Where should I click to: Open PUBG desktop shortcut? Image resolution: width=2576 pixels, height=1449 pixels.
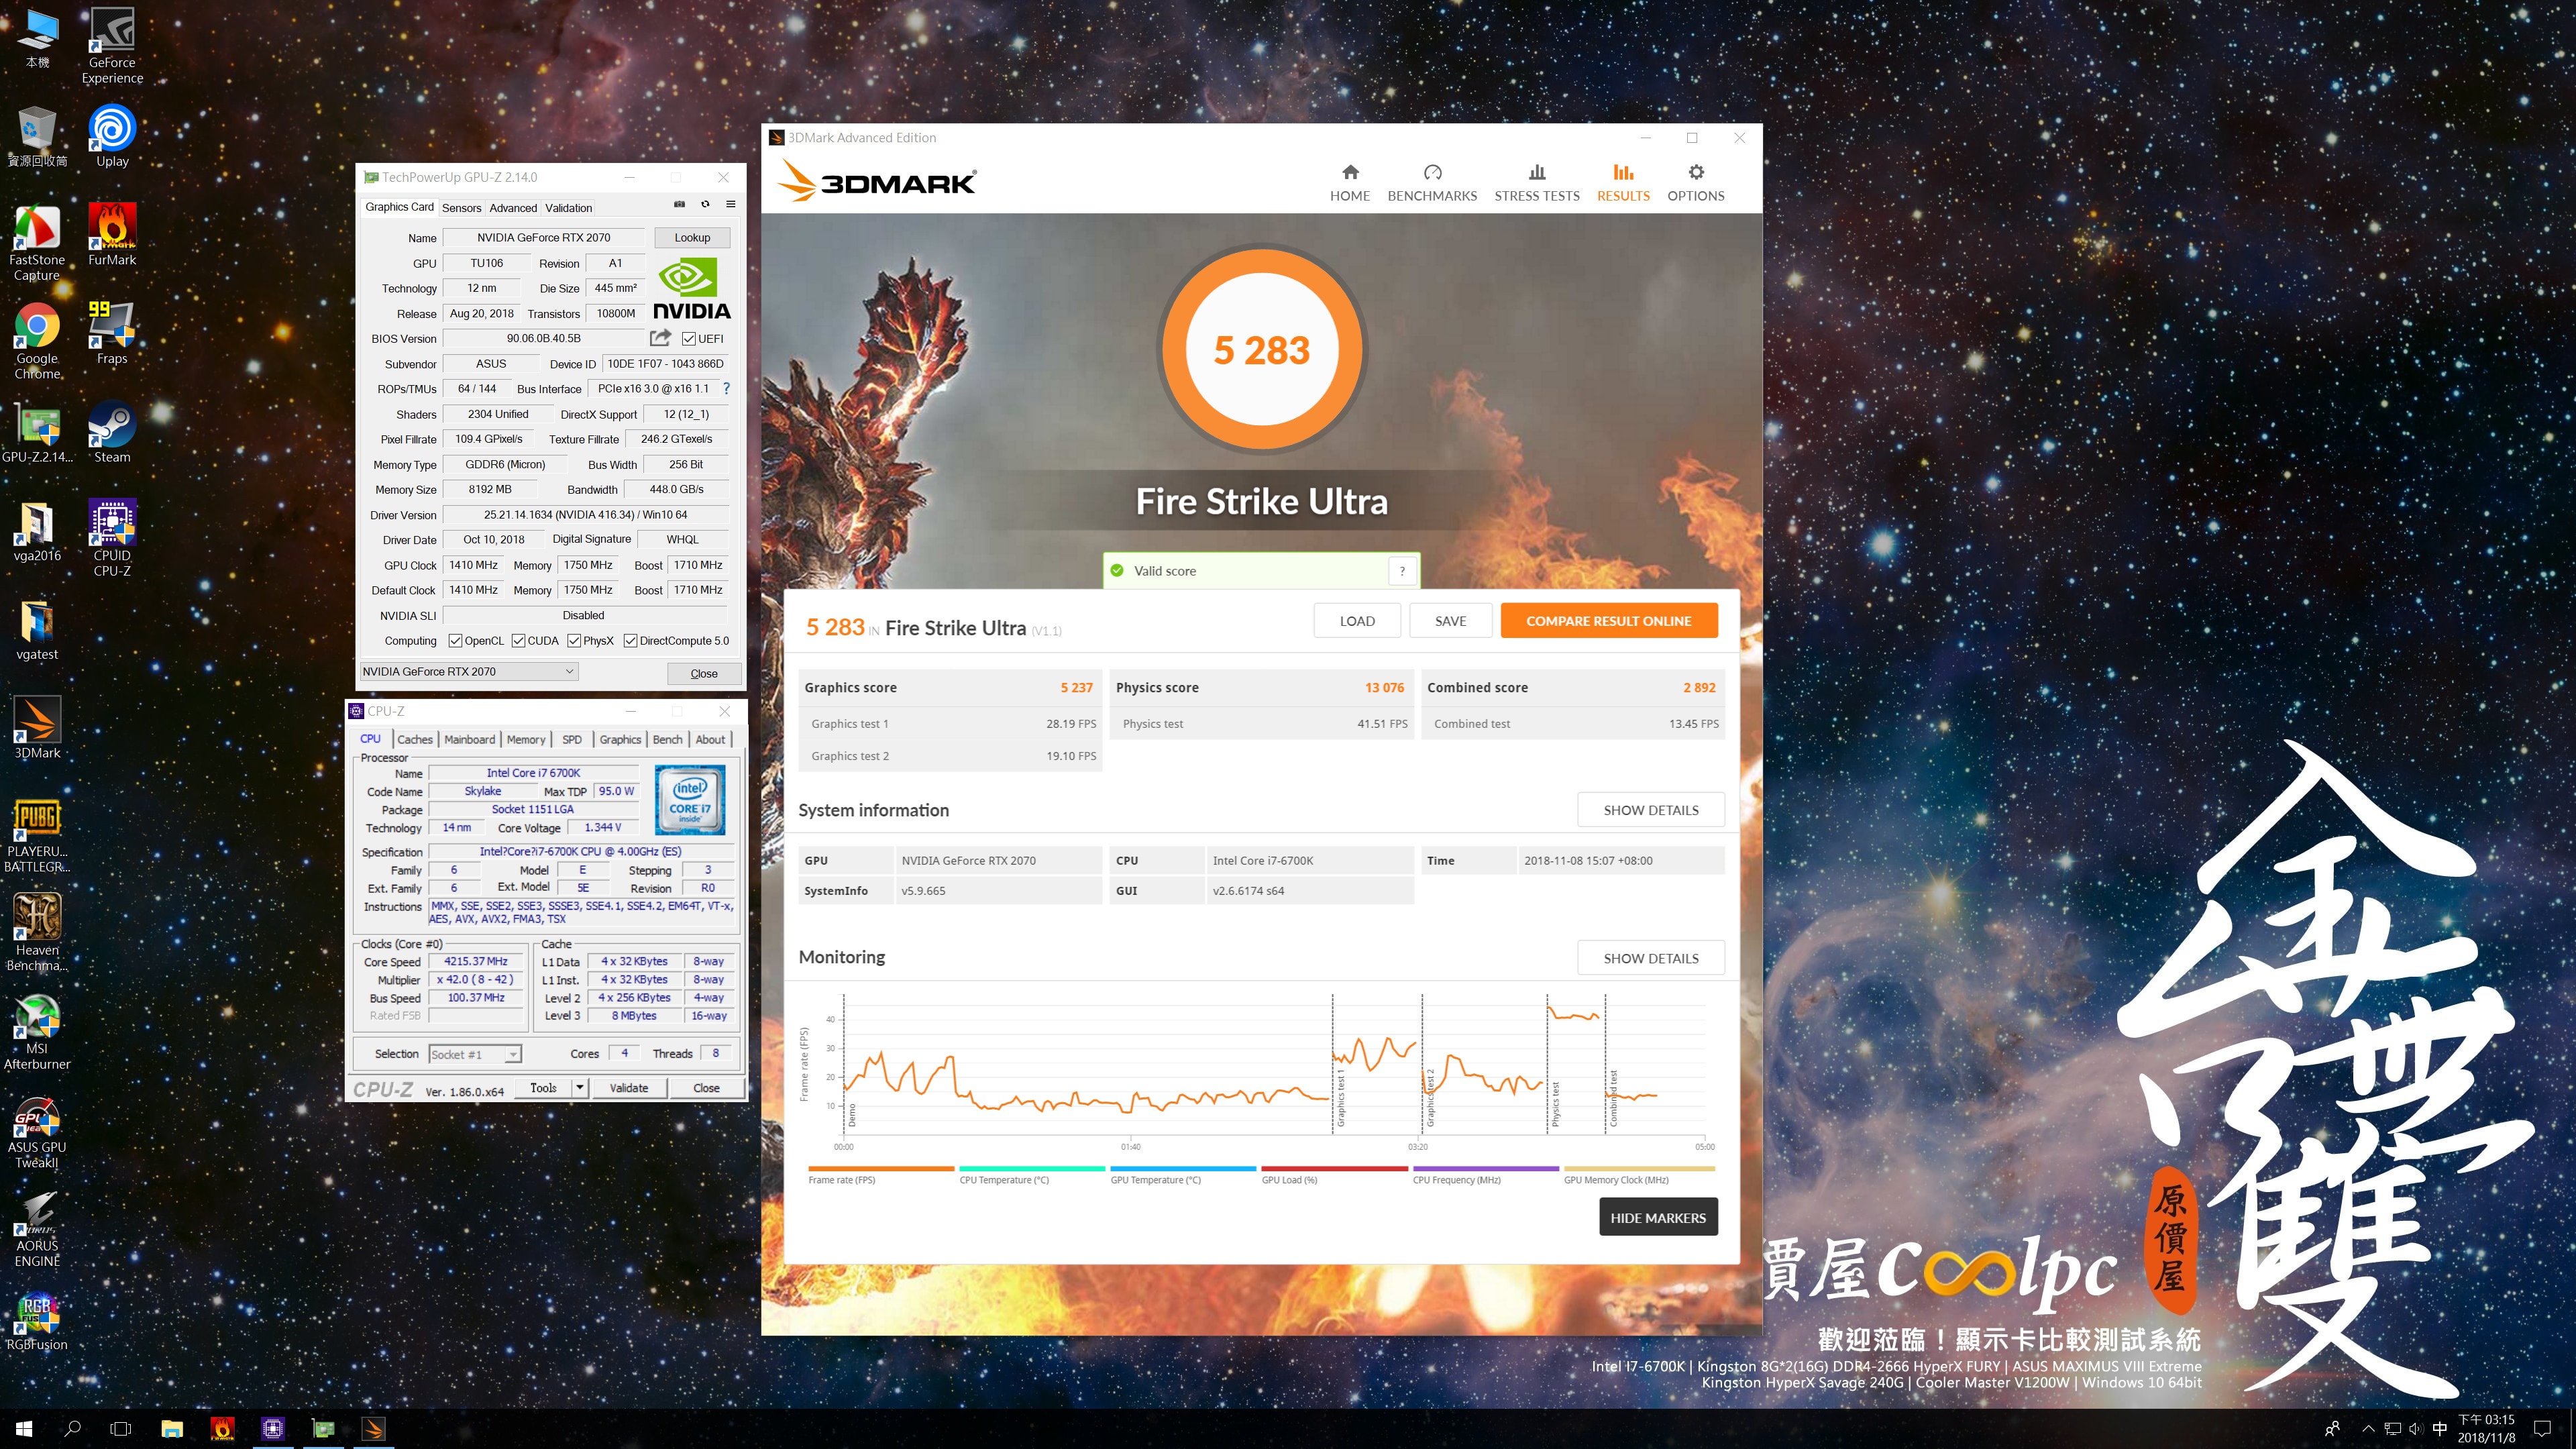37,835
